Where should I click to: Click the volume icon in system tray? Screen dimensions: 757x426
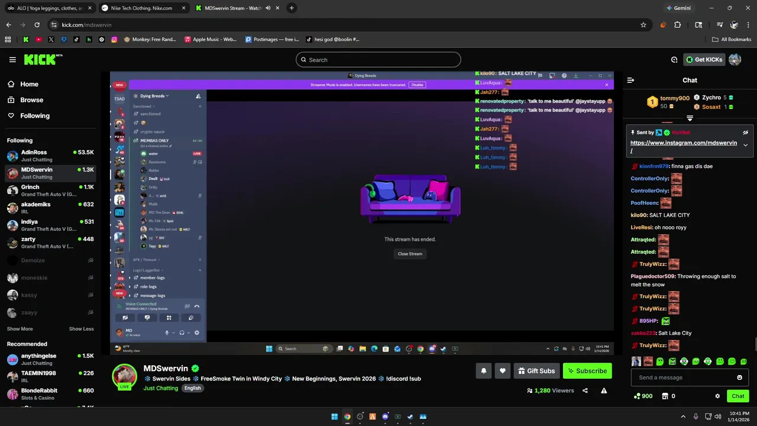pos(717,417)
